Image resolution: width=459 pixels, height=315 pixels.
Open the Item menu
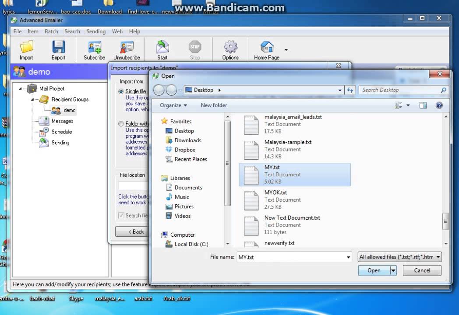point(33,31)
